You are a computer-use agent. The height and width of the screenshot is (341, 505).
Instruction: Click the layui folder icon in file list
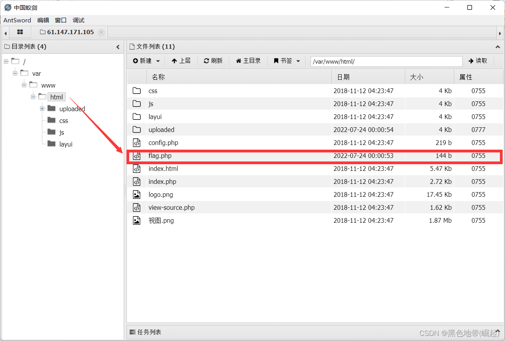(x=137, y=117)
